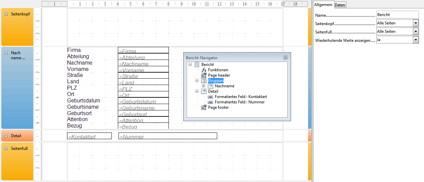
Task: Select the =Vorname field
Action: [x=143, y=69]
